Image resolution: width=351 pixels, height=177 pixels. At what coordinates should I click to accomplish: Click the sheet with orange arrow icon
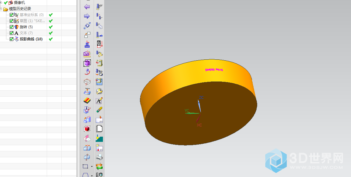(99, 119)
